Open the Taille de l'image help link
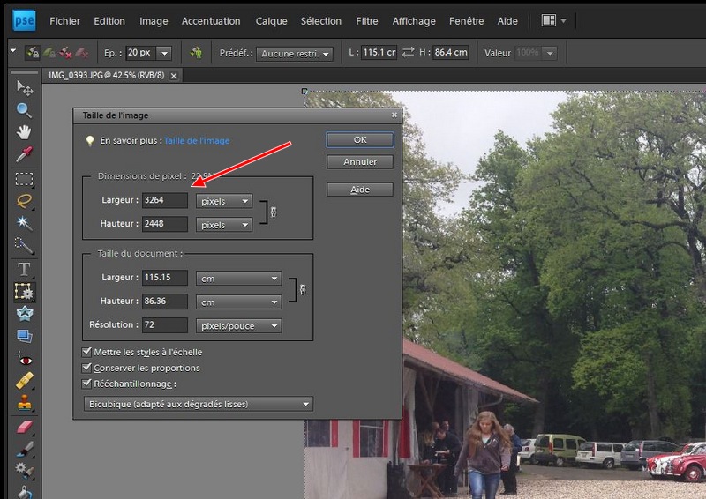Image resolution: width=706 pixels, height=499 pixels. coord(197,140)
